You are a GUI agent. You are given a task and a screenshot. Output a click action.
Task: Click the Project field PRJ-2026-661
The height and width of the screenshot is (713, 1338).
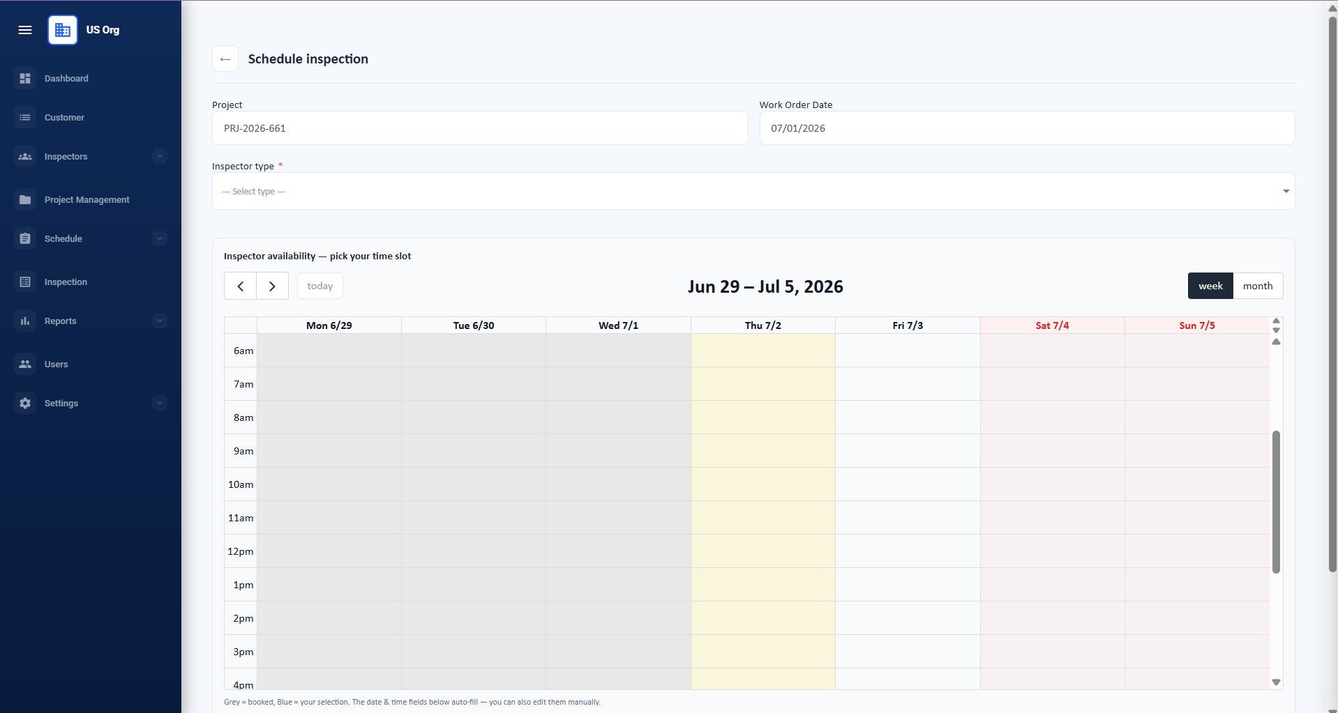(480, 128)
